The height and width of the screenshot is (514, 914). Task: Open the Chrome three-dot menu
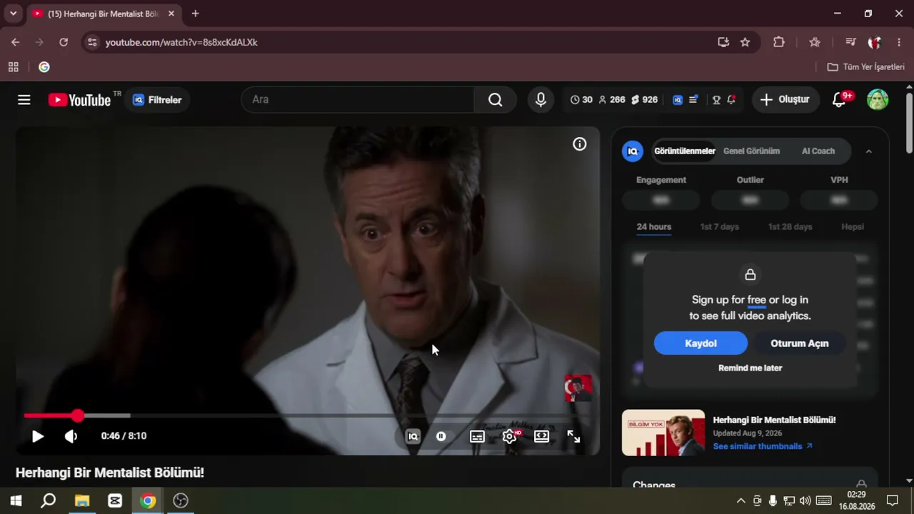[899, 42]
